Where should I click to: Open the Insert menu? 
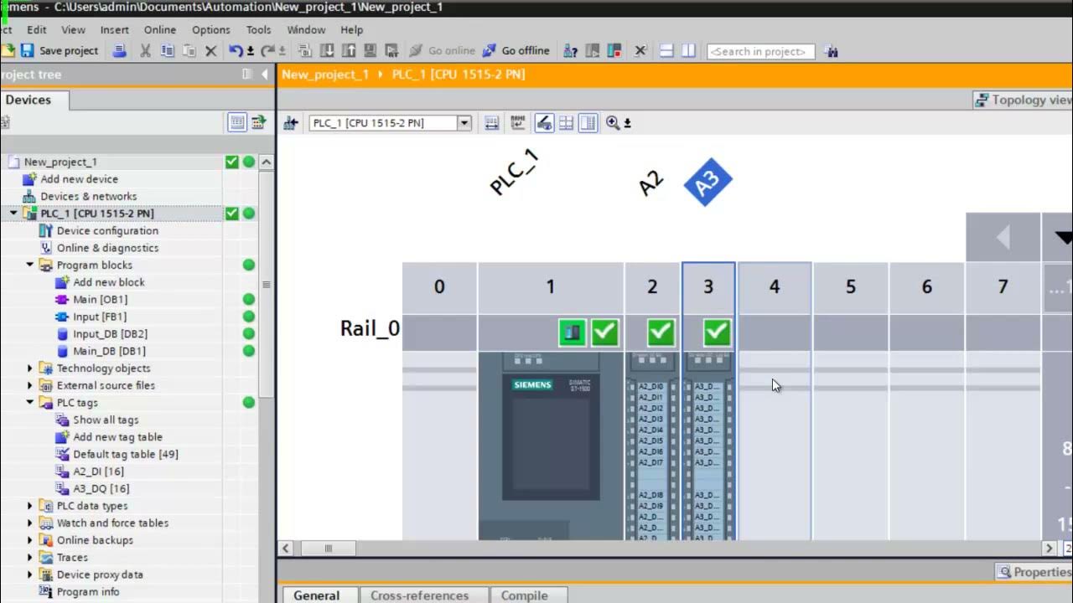coord(115,29)
